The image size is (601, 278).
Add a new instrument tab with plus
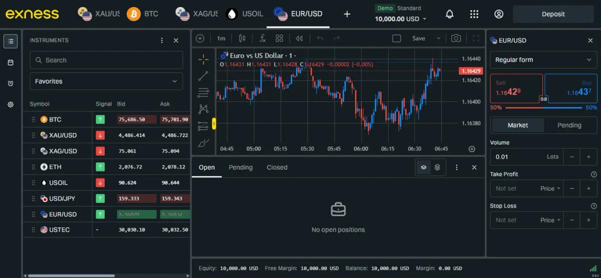[347, 14]
